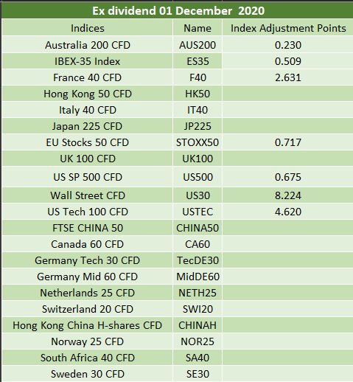The image size is (353, 382).
Task: Click the UK 100 CFD cell
Action: tap(88, 159)
